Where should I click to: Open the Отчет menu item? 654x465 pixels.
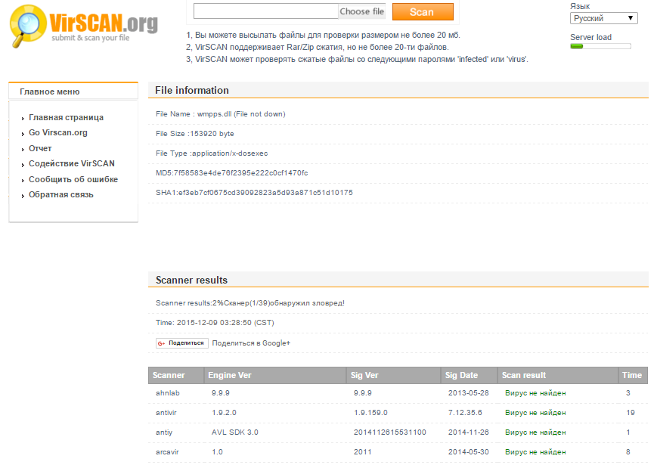click(40, 148)
